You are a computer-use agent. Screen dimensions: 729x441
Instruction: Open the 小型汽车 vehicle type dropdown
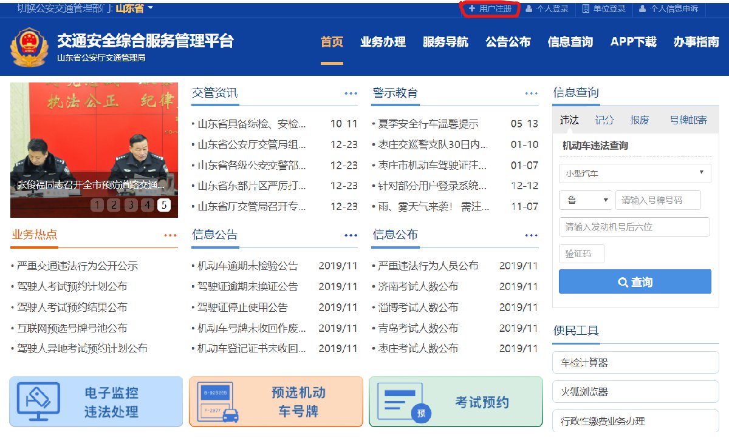pos(634,173)
